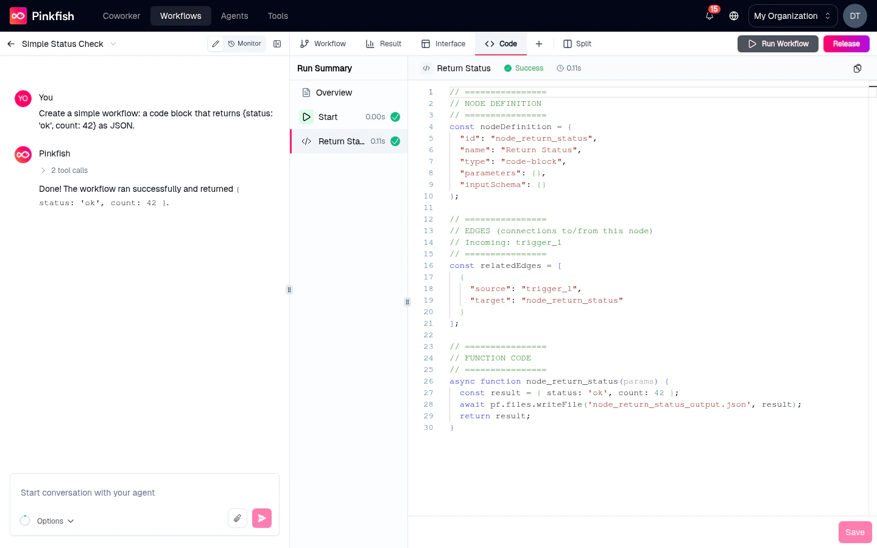Open the Agents navigation item
This screenshot has width=877, height=548.
click(234, 16)
